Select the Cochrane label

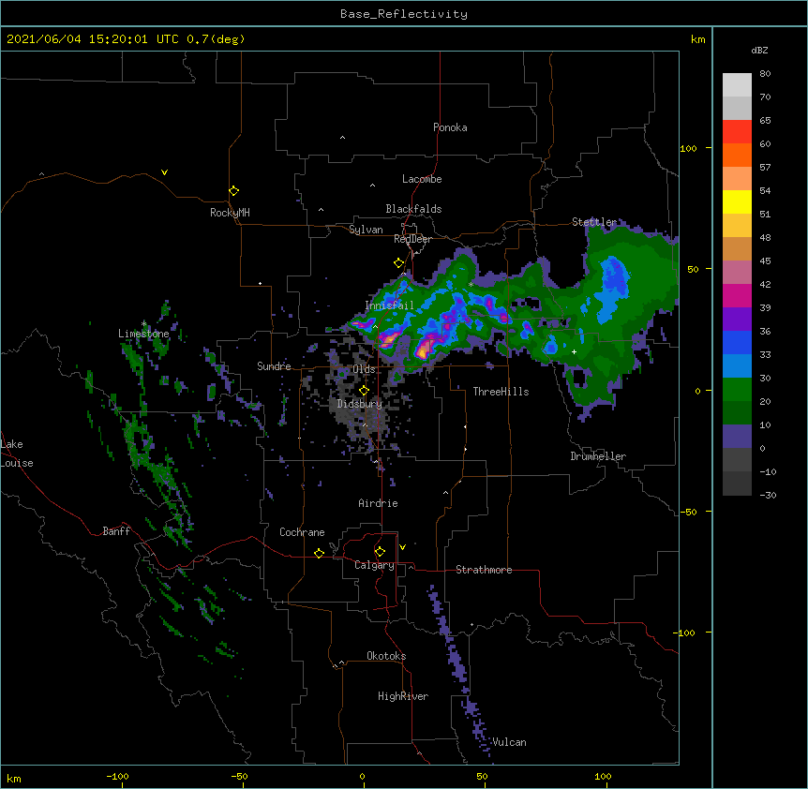tap(302, 532)
